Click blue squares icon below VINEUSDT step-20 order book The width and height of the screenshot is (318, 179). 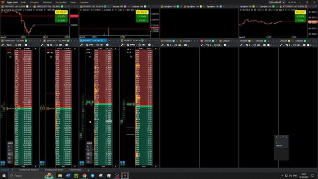42,163
